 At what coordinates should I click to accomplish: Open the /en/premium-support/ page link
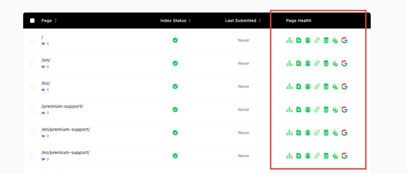(66, 130)
